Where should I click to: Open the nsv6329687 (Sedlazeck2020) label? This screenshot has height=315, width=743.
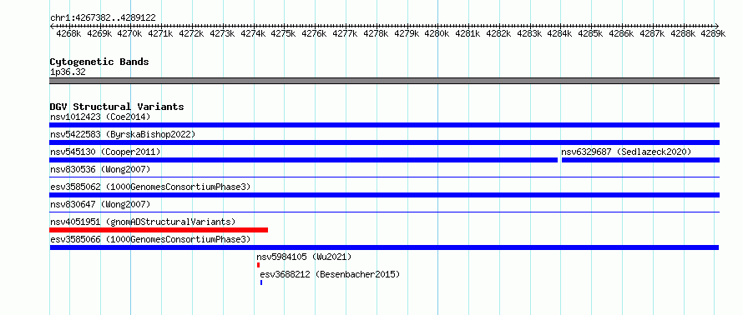coord(626,152)
